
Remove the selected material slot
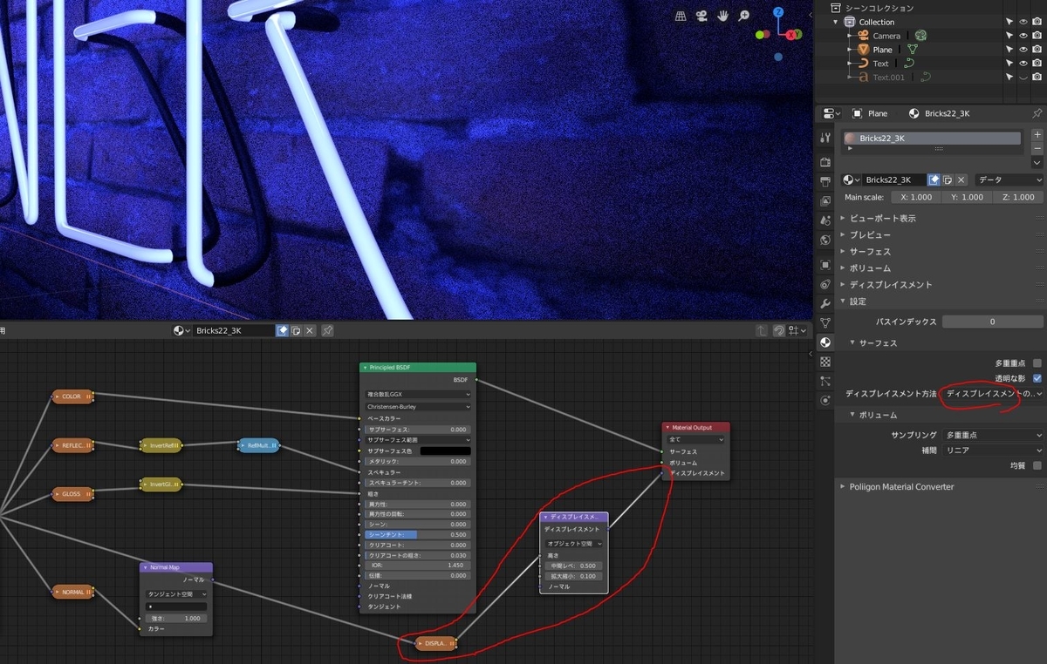click(1037, 149)
